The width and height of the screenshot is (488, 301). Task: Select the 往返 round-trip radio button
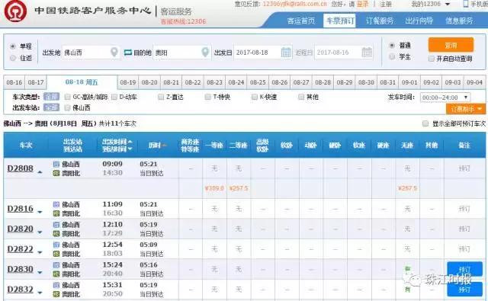point(13,58)
